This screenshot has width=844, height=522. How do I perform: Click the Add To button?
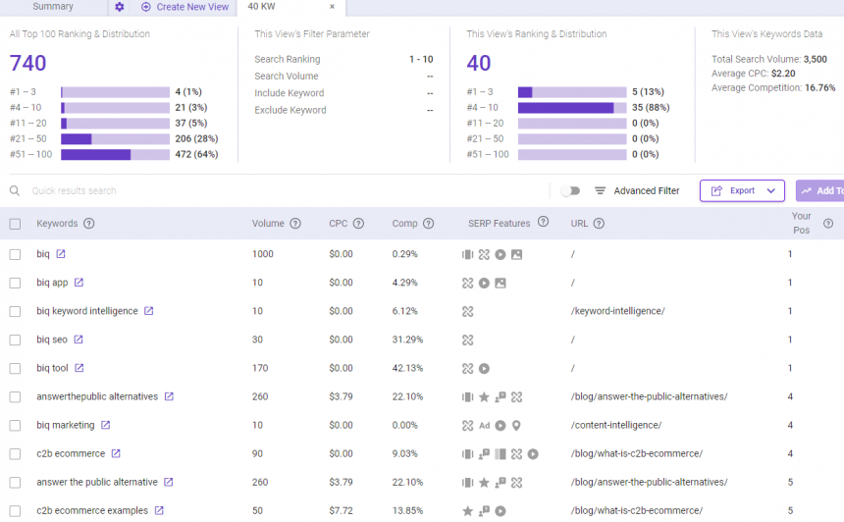[x=819, y=190]
